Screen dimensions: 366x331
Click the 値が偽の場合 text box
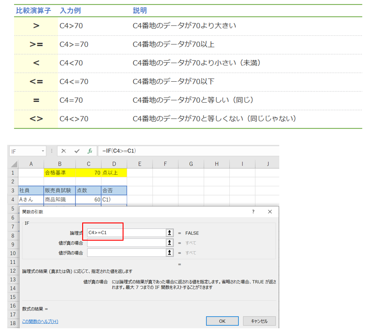[x=126, y=252]
